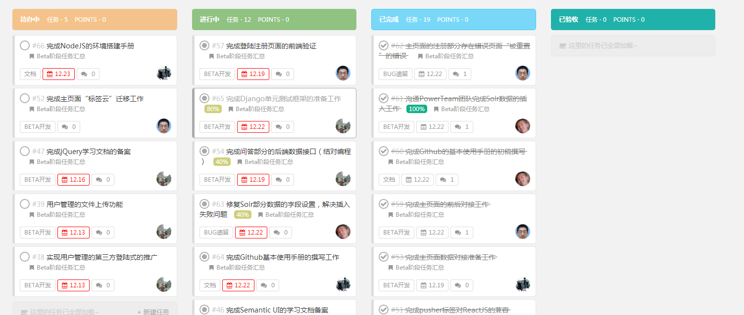Open task 完成Semantic UI的学习文档备案

[277, 310]
